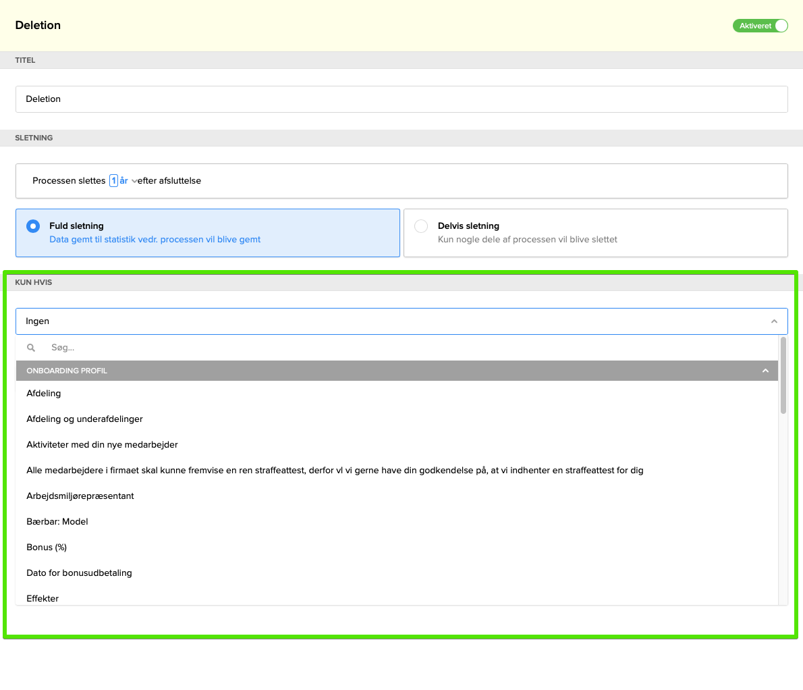Choose Dato for bonusudbetaling option
The width and height of the screenshot is (803, 690).
(79, 573)
